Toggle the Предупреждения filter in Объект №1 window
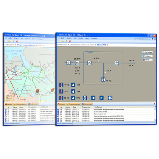 [73, 104]
